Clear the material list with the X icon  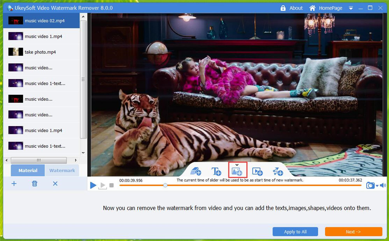[x=55, y=184]
